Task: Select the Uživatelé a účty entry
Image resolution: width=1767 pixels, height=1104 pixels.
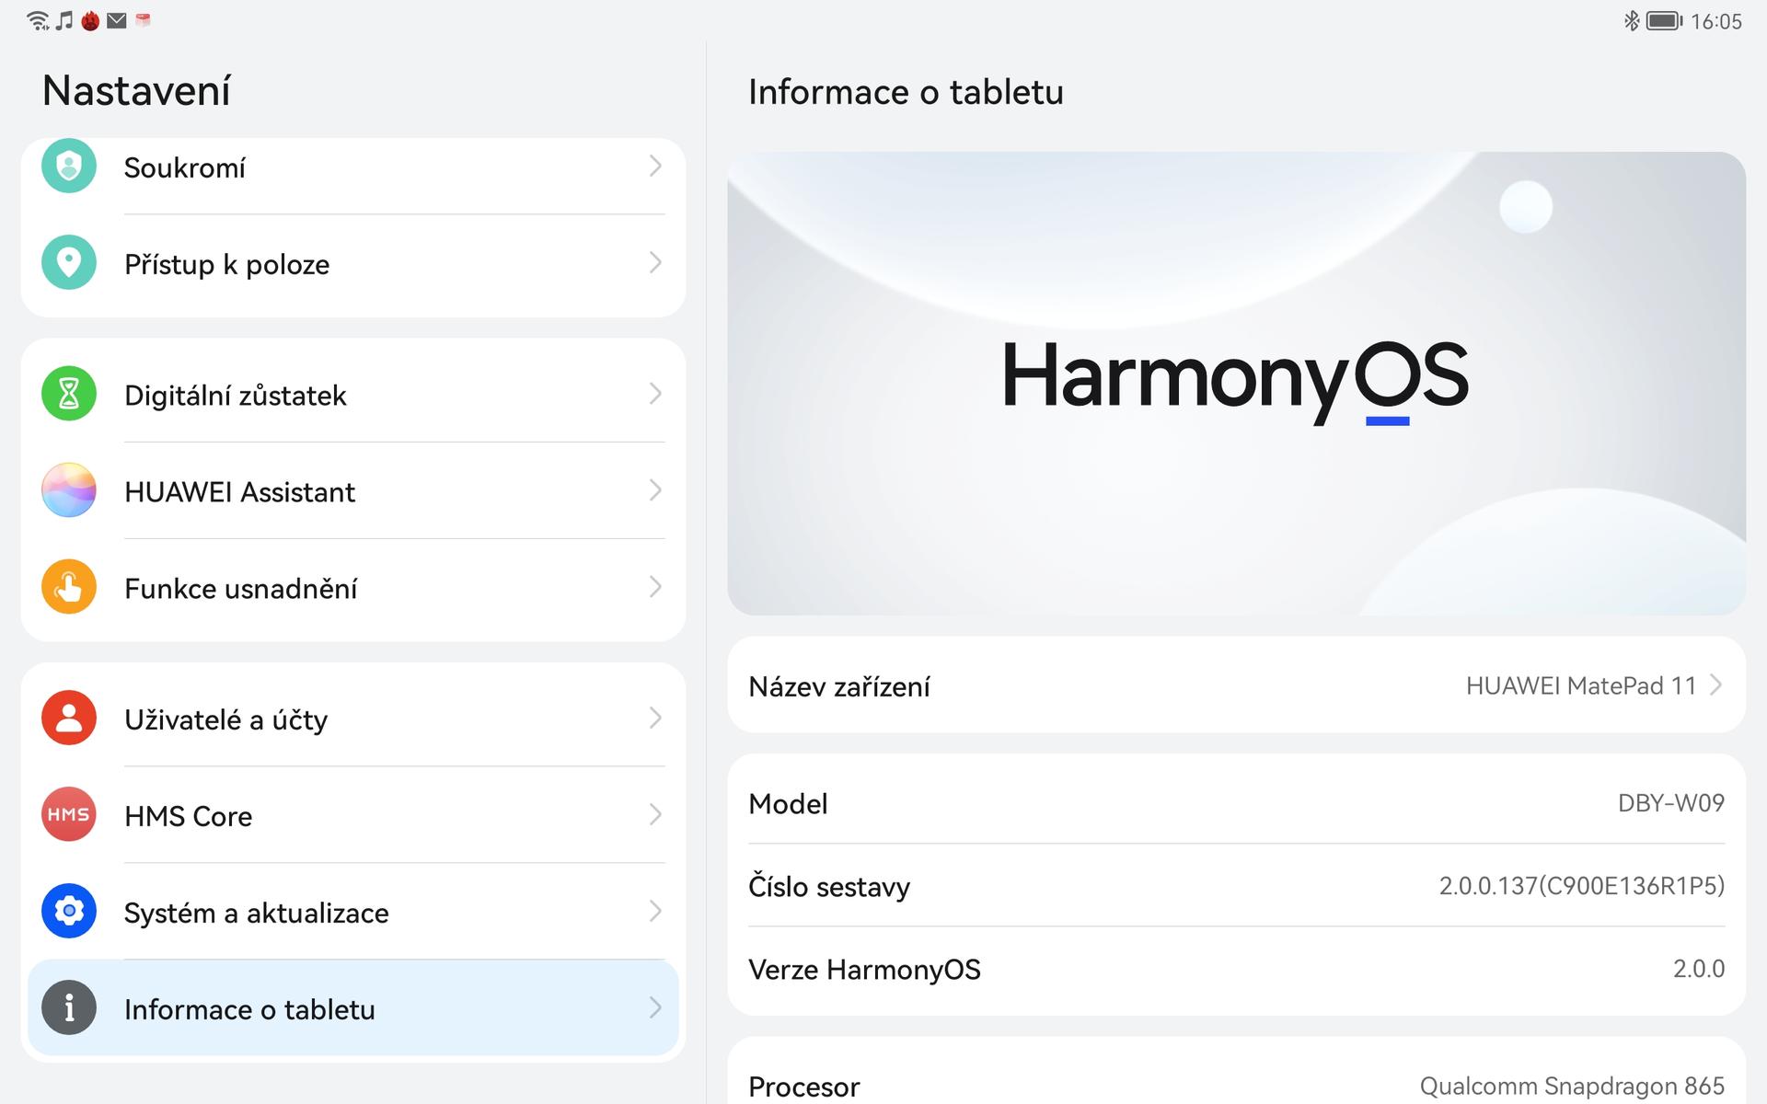Action: click(x=352, y=718)
